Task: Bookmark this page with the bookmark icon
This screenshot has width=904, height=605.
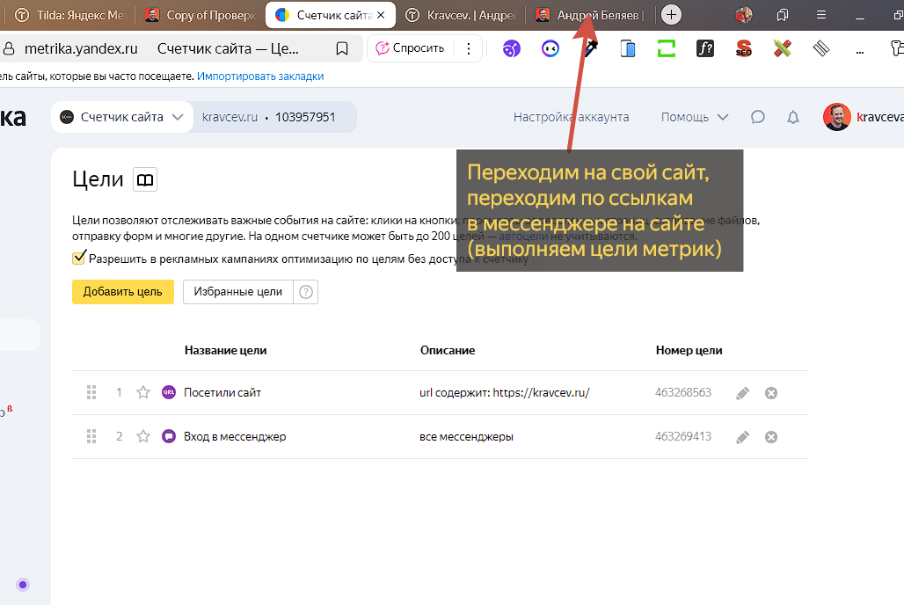Action: pyautogui.click(x=342, y=49)
